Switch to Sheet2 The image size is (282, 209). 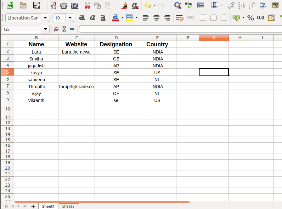coord(68,206)
